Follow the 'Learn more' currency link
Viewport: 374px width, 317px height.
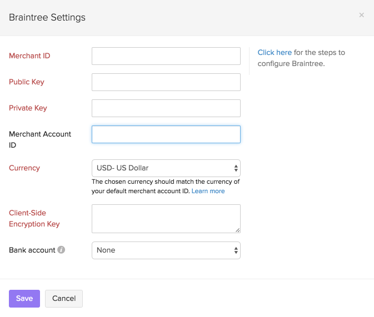coord(208,191)
